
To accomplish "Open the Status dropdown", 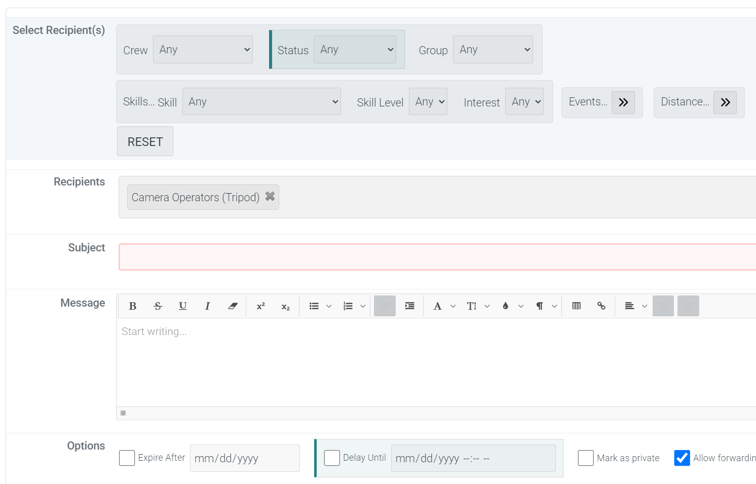I will 355,49.
